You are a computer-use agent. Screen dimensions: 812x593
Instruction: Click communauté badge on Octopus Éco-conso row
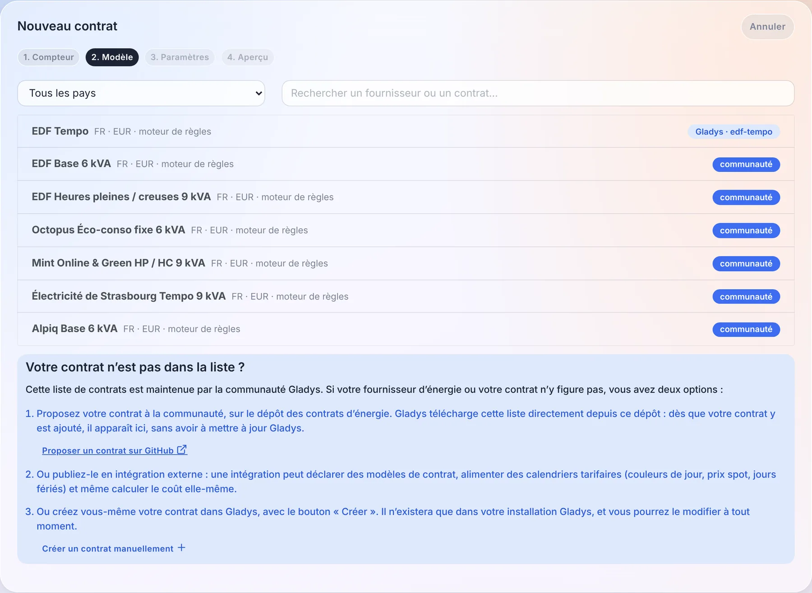point(746,230)
